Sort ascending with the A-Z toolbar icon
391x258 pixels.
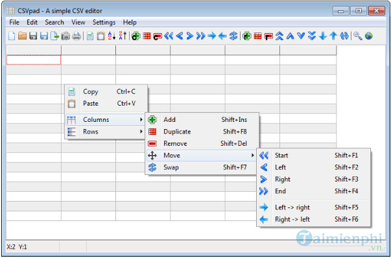[x=112, y=36]
